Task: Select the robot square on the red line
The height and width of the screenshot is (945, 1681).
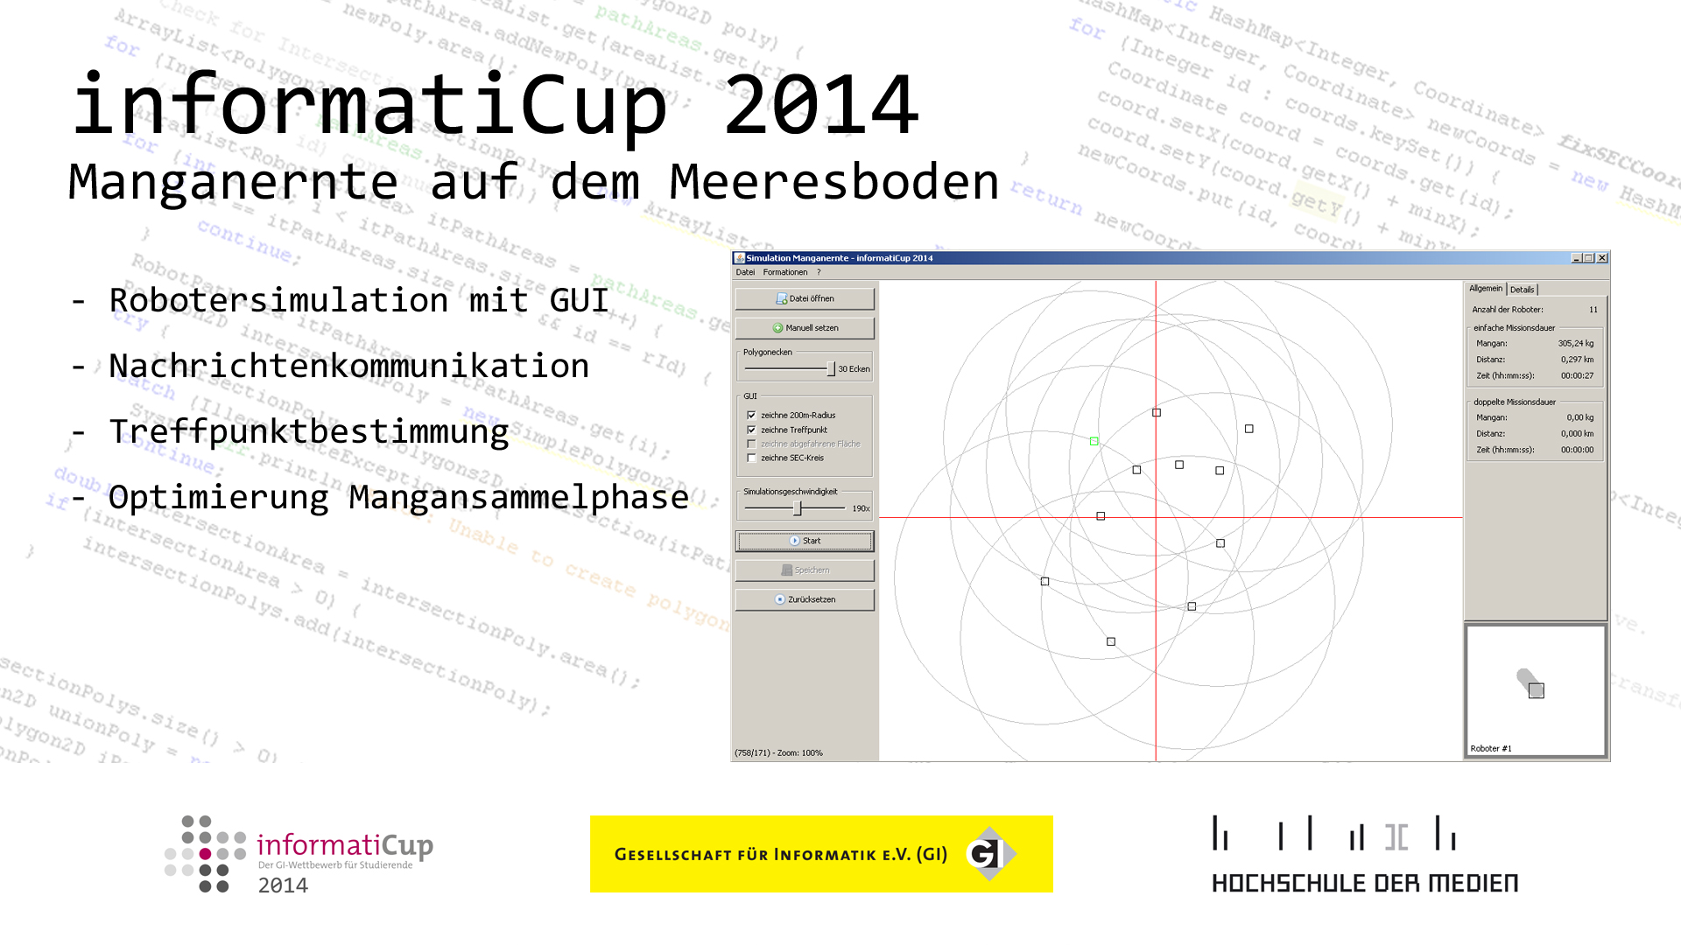Action: [1157, 412]
